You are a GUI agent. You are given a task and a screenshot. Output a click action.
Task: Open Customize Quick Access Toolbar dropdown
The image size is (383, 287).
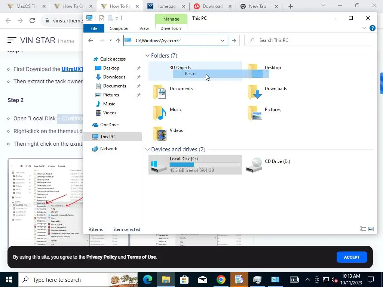(x=117, y=19)
